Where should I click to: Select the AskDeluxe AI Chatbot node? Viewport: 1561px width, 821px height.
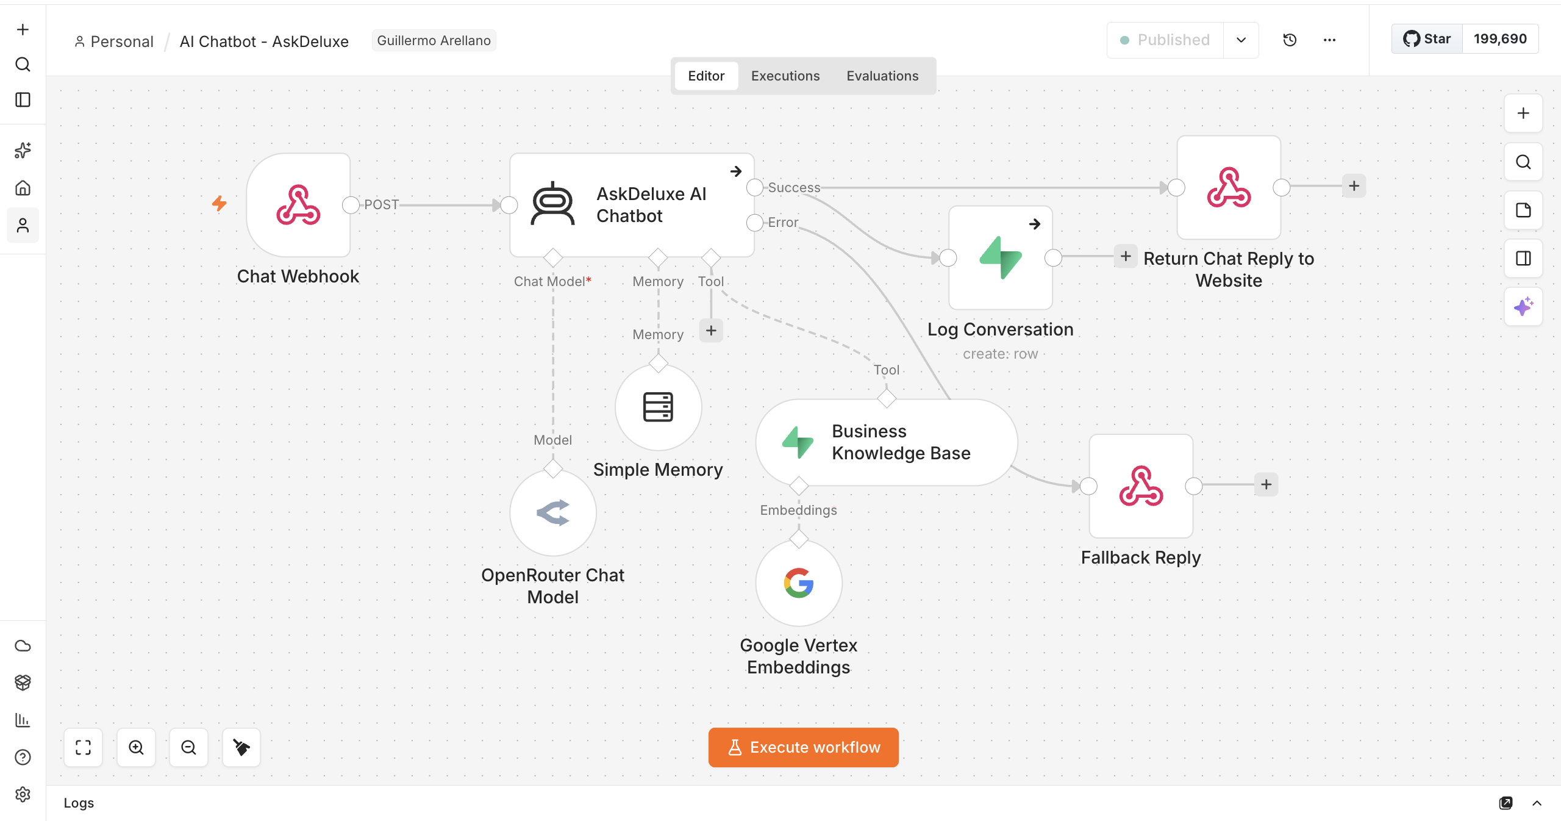(632, 205)
